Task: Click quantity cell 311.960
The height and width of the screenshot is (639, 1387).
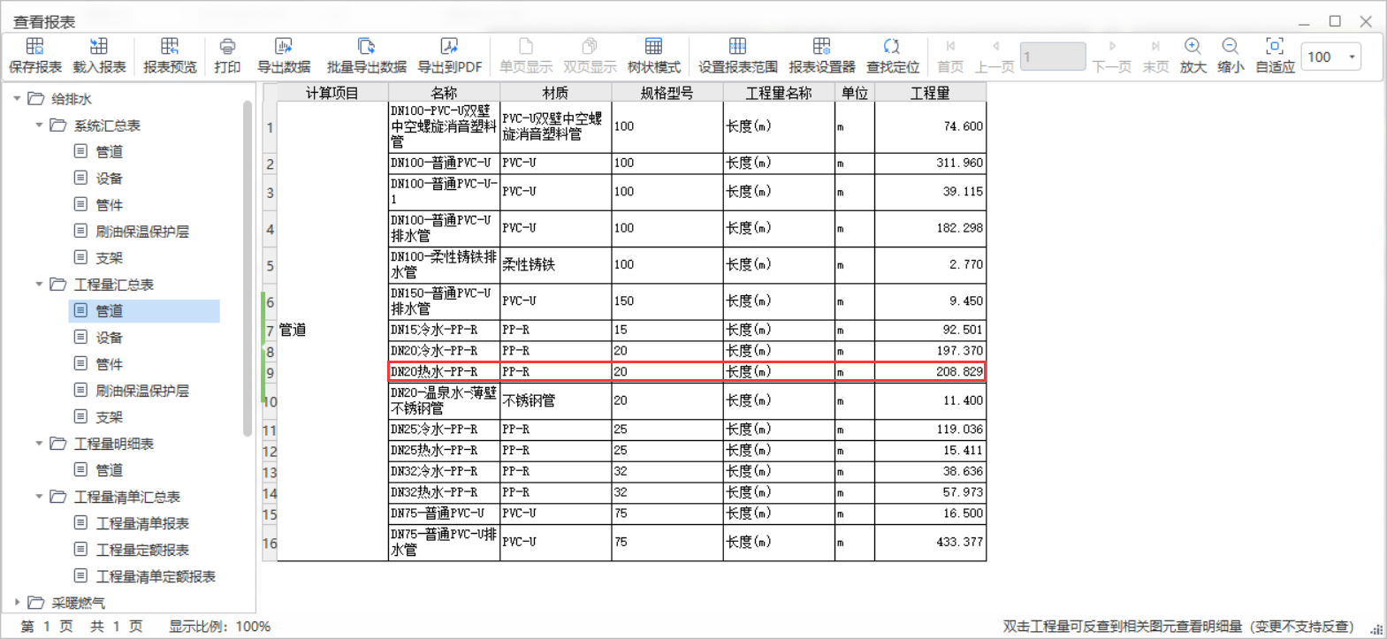Action: pos(930,163)
